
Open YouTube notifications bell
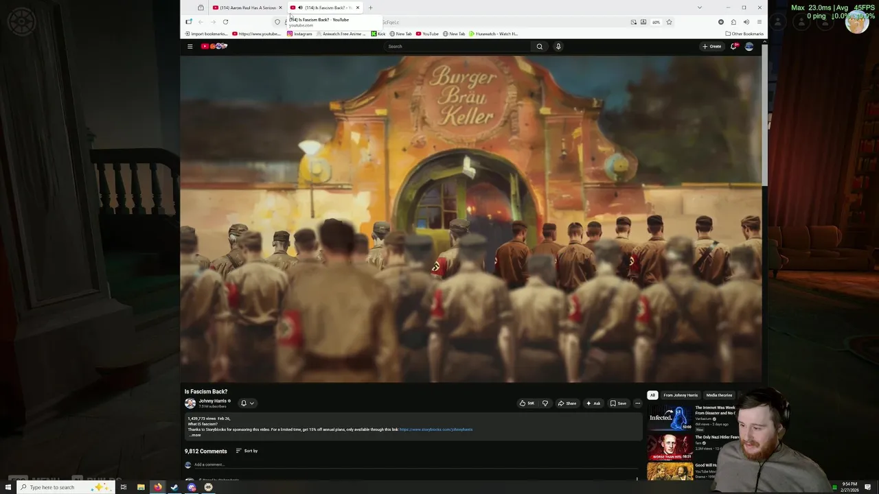point(733,47)
